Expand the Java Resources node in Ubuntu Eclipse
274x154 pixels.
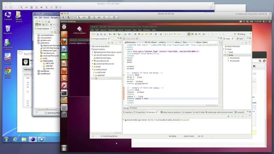coord(92,61)
